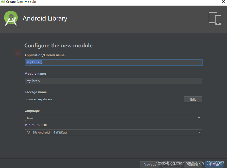Click the phone and tablet device icon
The height and width of the screenshot is (168, 227).
(x=215, y=18)
